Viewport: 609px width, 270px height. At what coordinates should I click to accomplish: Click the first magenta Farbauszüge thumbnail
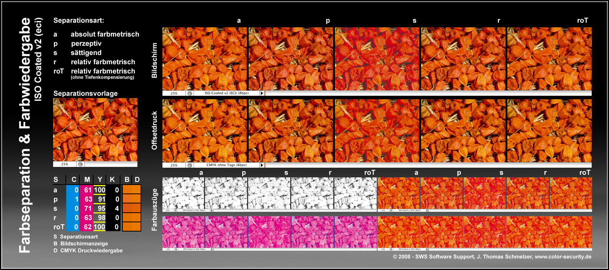tap(183, 232)
